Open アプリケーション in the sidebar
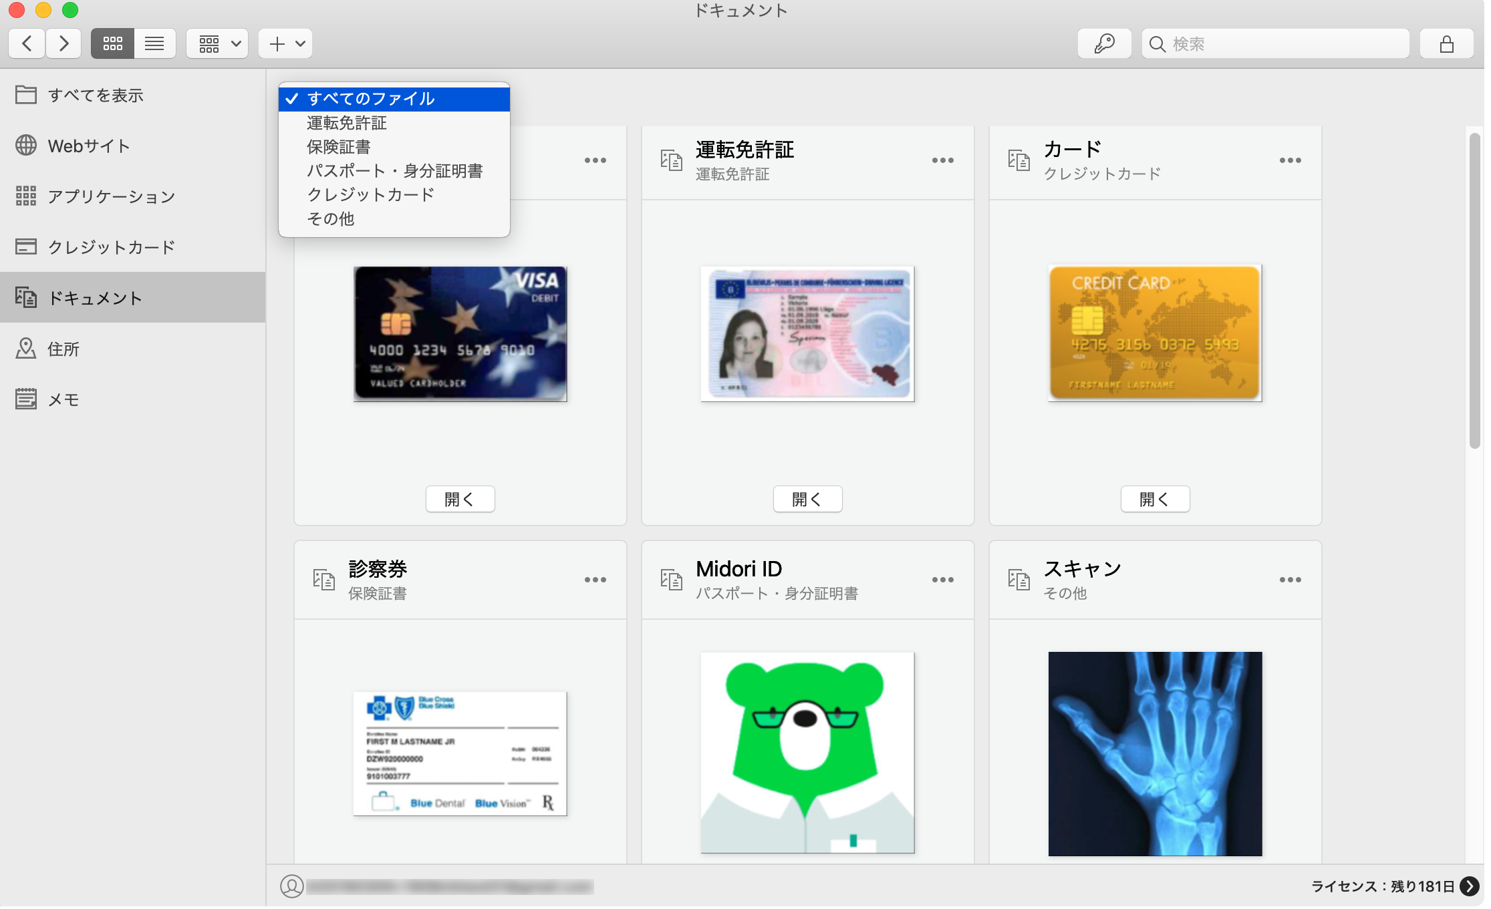This screenshot has width=1491, height=909. click(132, 196)
